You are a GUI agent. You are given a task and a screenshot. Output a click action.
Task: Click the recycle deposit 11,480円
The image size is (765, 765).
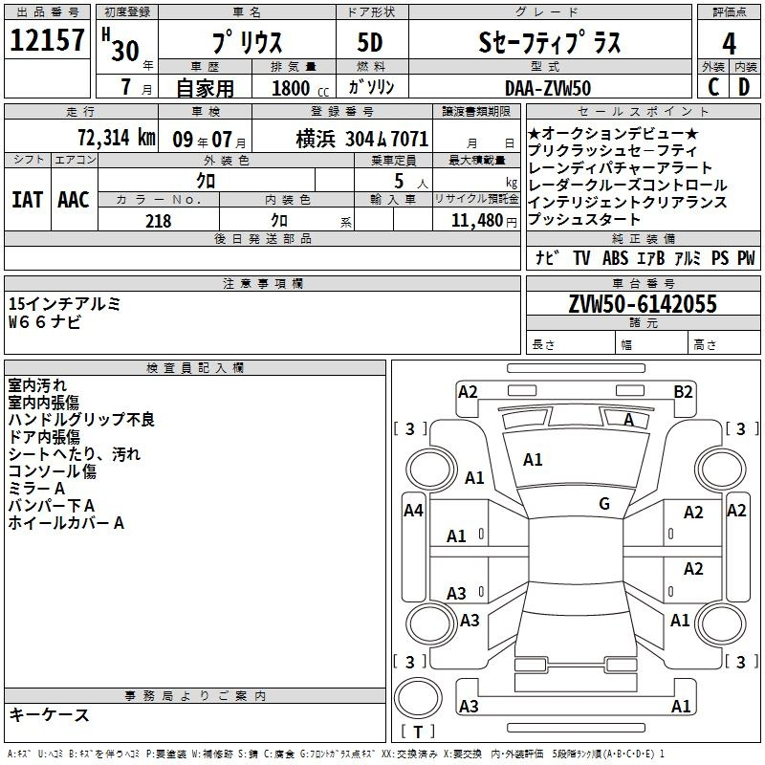coord(484,221)
